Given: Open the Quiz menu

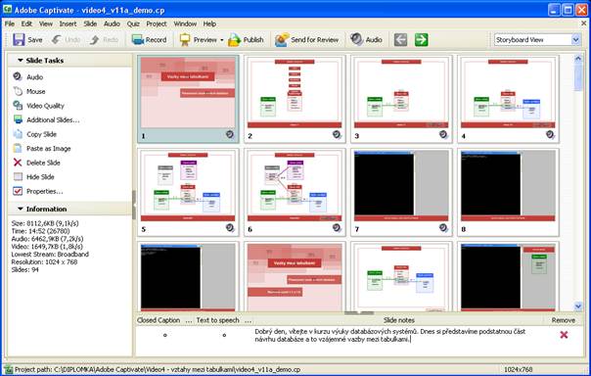Looking at the screenshot, I should (x=133, y=23).
